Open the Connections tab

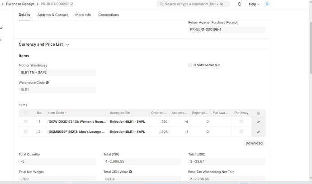109,15
